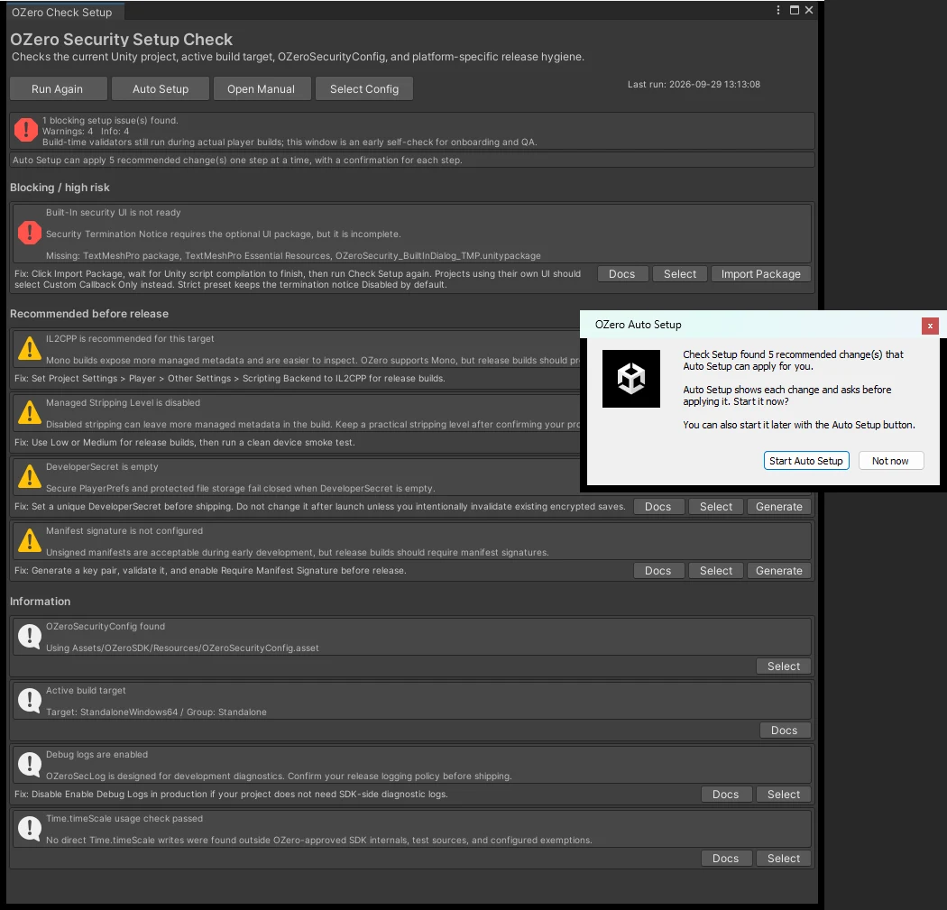
Task: Click the 'Information' section heading
Action: (x=41, y=602)
